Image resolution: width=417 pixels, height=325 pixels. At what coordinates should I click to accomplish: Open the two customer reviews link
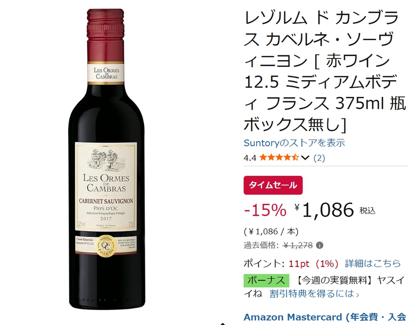coord(319,158)
